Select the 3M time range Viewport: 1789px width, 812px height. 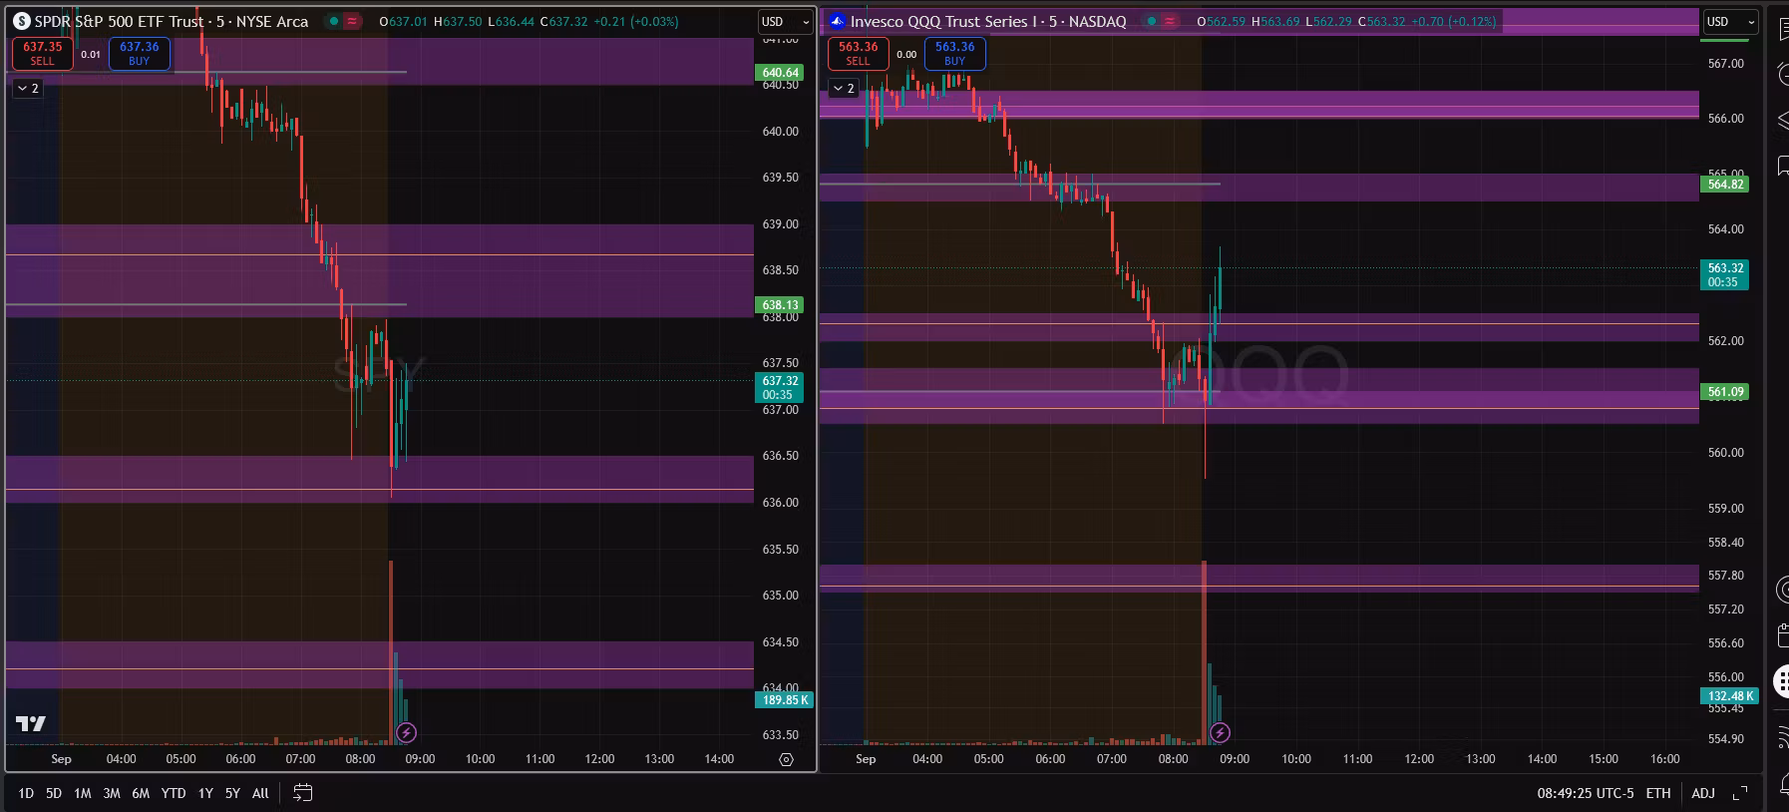112,793
